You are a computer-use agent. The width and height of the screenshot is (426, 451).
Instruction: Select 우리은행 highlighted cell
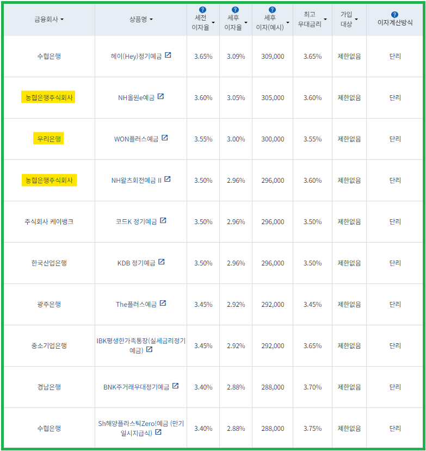pyautogui.click(x=48, y=139)
